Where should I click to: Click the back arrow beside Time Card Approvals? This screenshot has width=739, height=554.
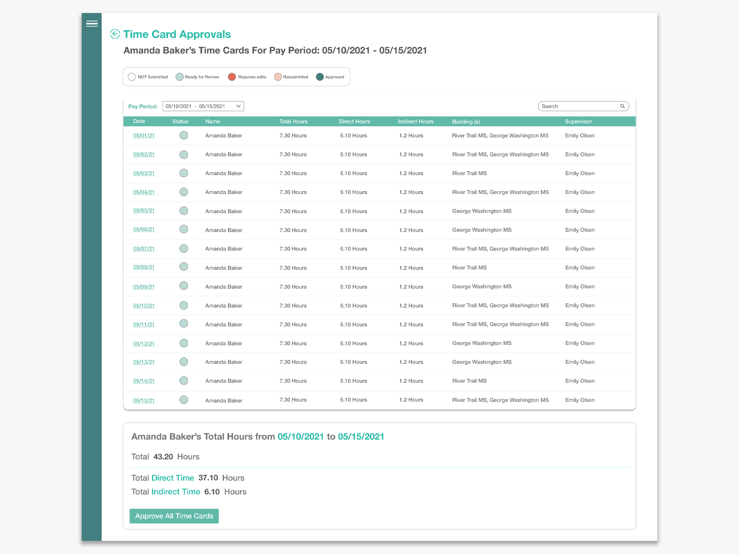point(115,34)
